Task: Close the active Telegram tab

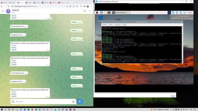Action: point(23,3)
